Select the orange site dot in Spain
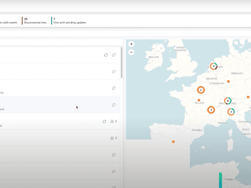 point(173,142)
